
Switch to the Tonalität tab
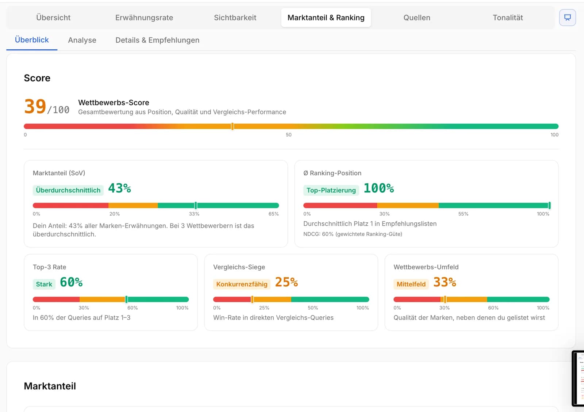point(508,18)
